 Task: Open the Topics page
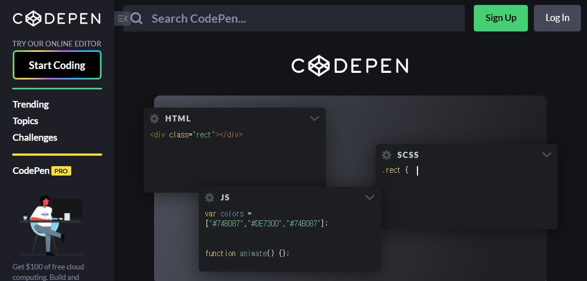tap(25, 121)
